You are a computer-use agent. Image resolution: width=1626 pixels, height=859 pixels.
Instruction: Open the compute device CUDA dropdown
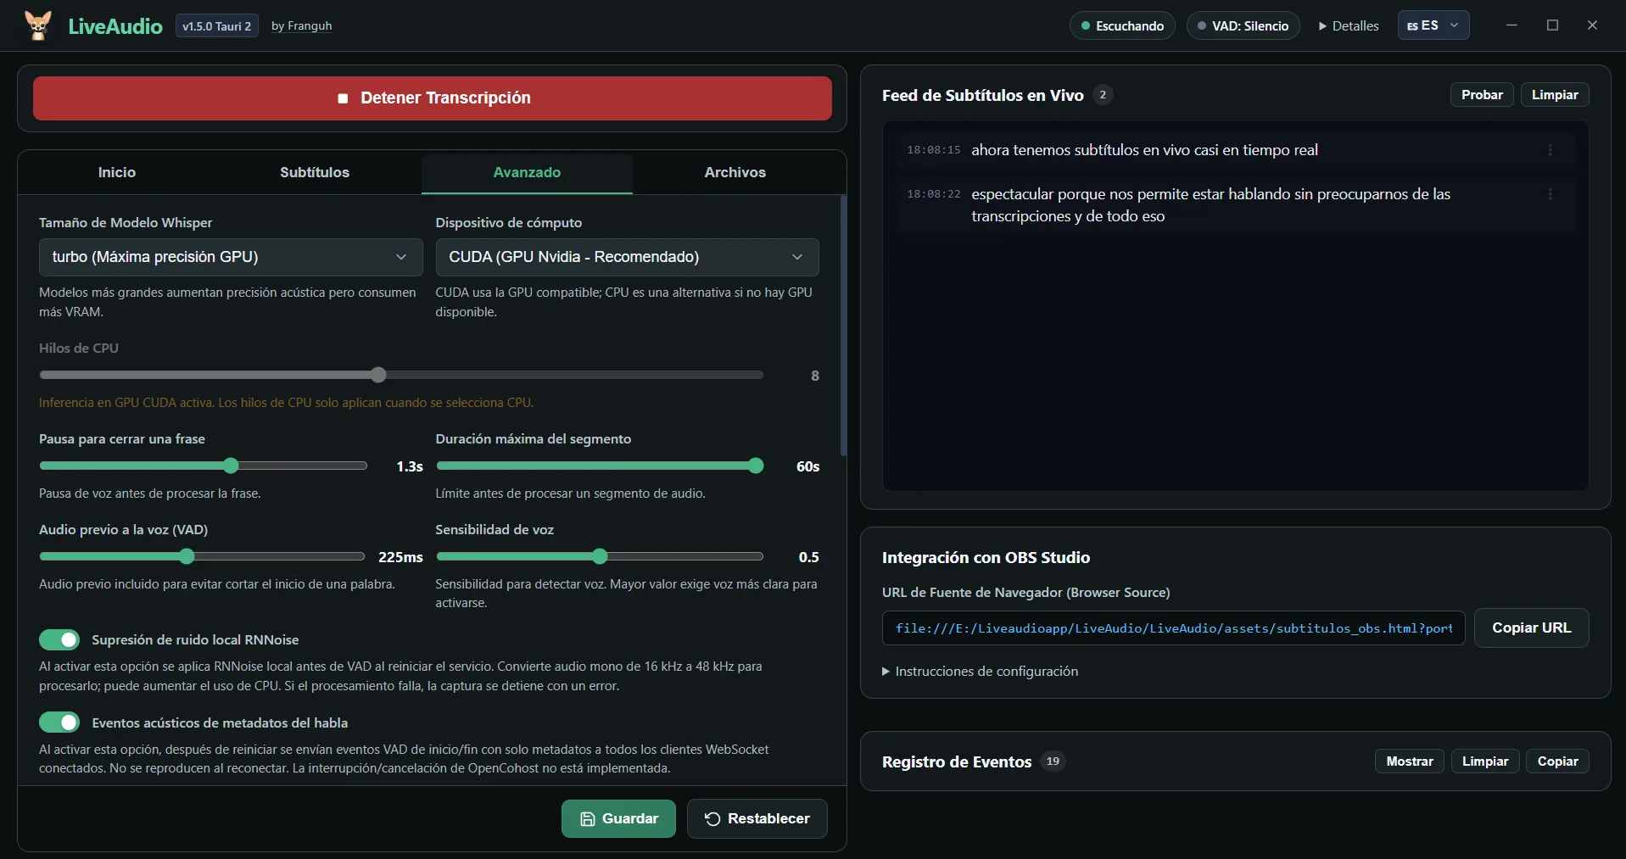click(627, 257)
